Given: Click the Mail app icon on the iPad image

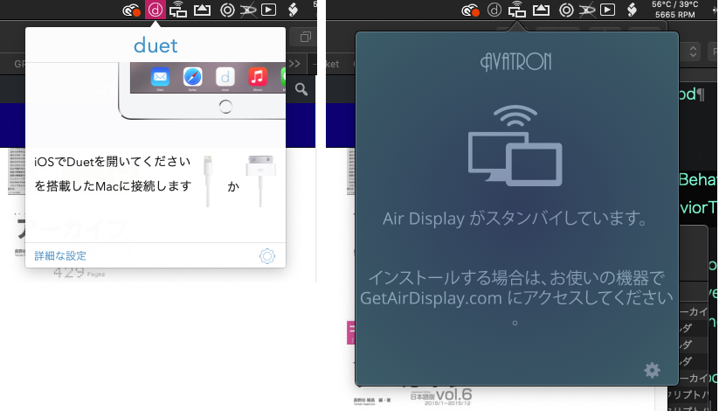Looking at the screenshot, I should click(160, 77).
